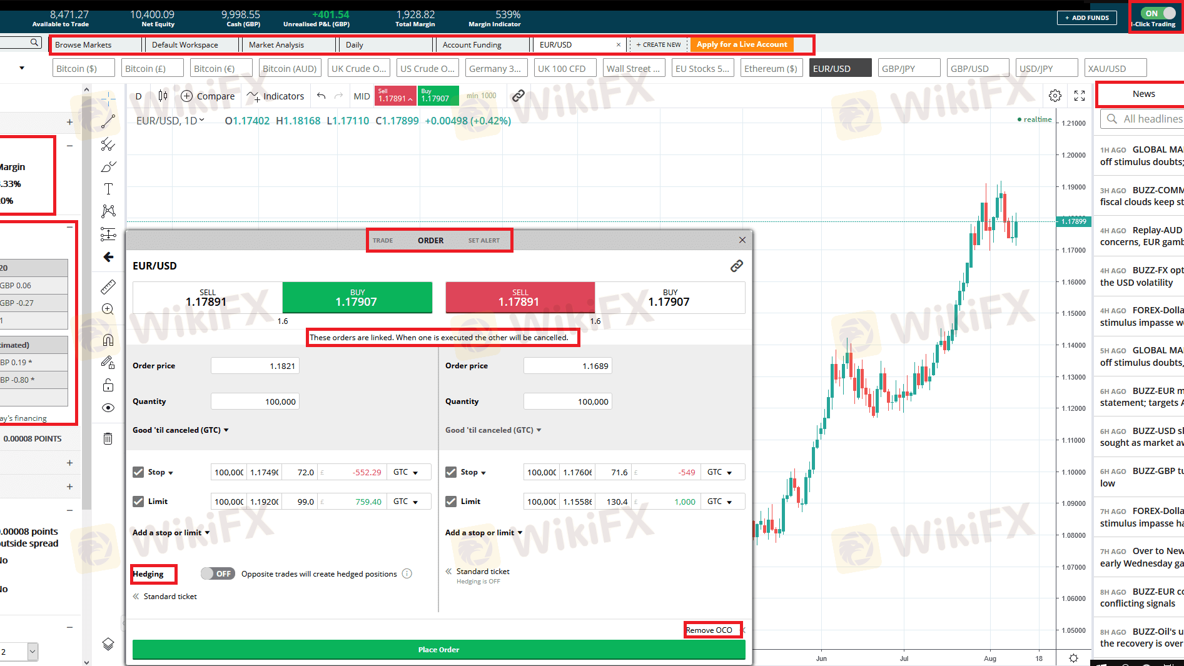
Task: Open the left Stop type dropdown
Action: click(161, 472)
